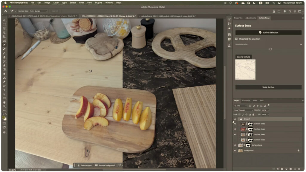Add a layer style with fx icon

pyautogui.click(x=278, y=169)
